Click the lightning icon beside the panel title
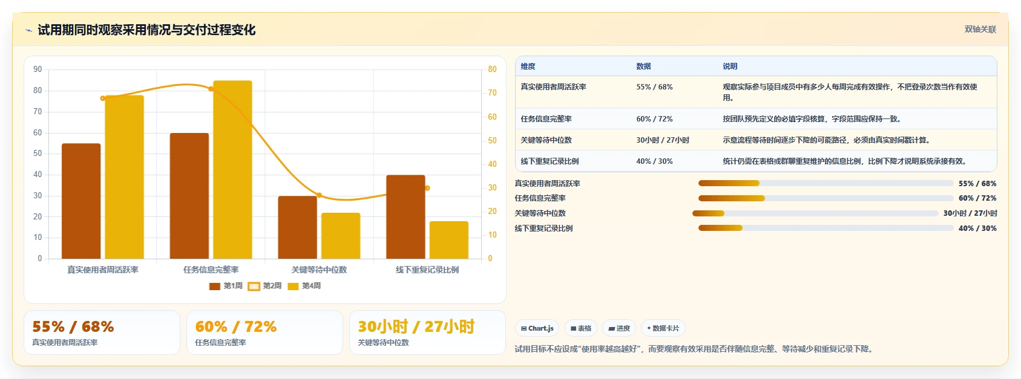 [x=28, y=30]
